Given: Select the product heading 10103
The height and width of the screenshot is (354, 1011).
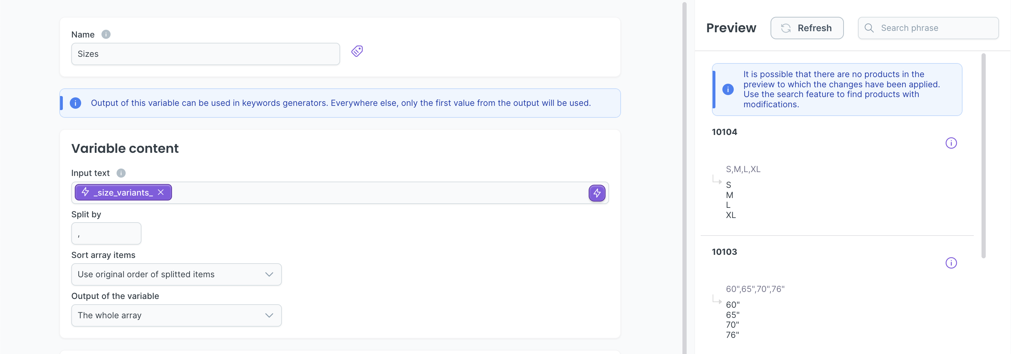Looking at the screenshot, I should pos(725,252).
